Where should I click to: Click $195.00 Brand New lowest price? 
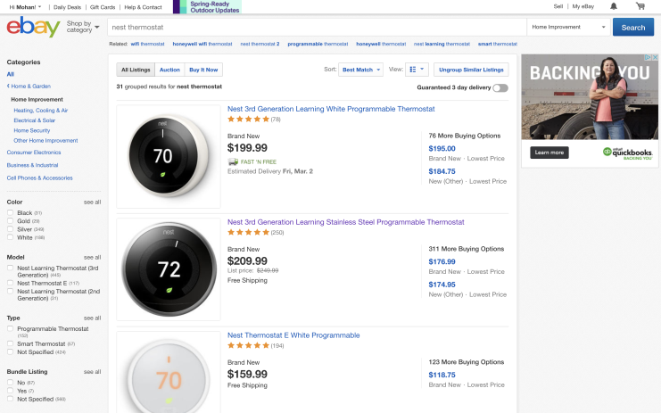click(442, 148)
